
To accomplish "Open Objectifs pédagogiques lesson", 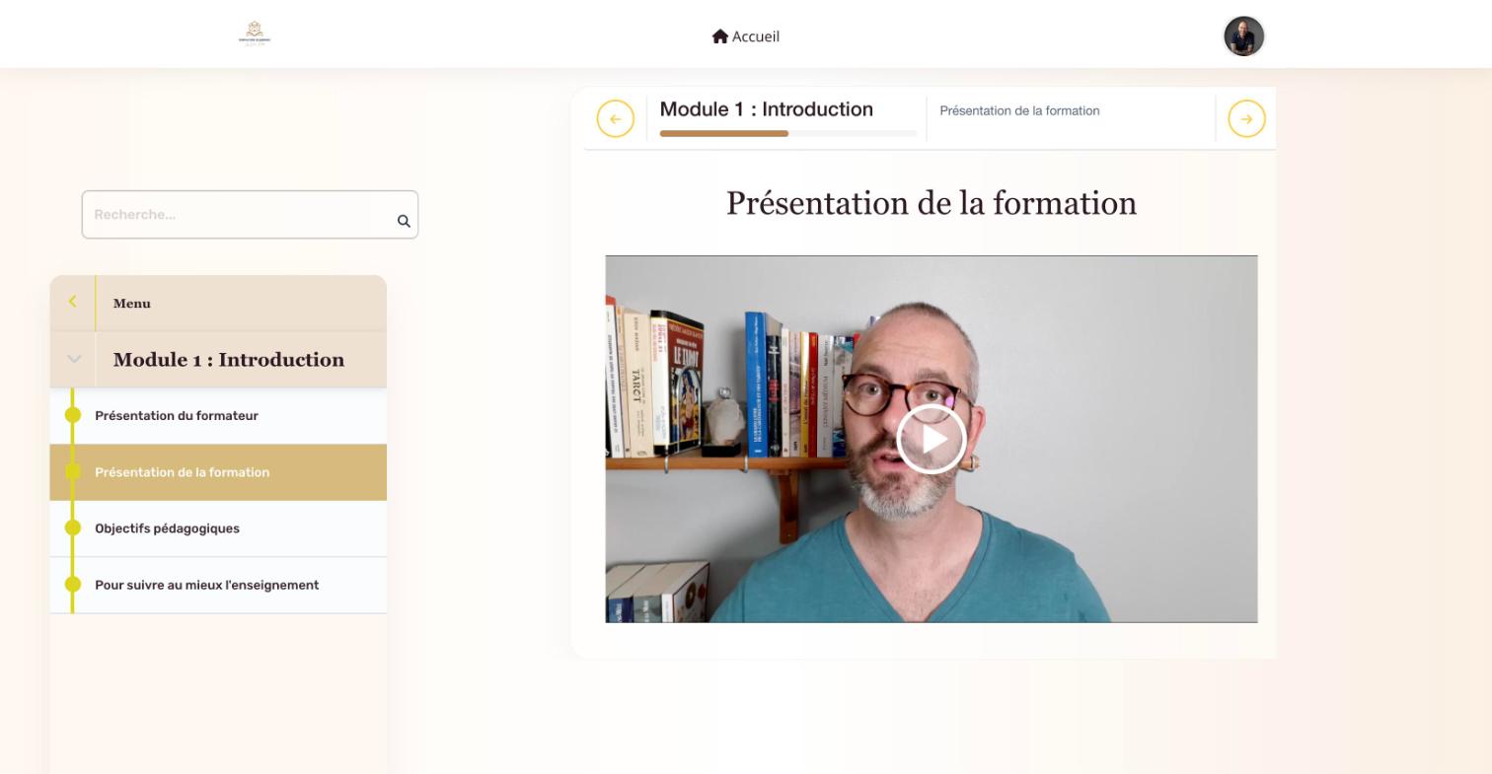I will 218,528.
